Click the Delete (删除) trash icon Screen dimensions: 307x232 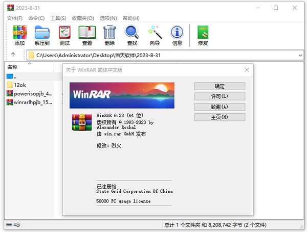(x=109, y=35)
